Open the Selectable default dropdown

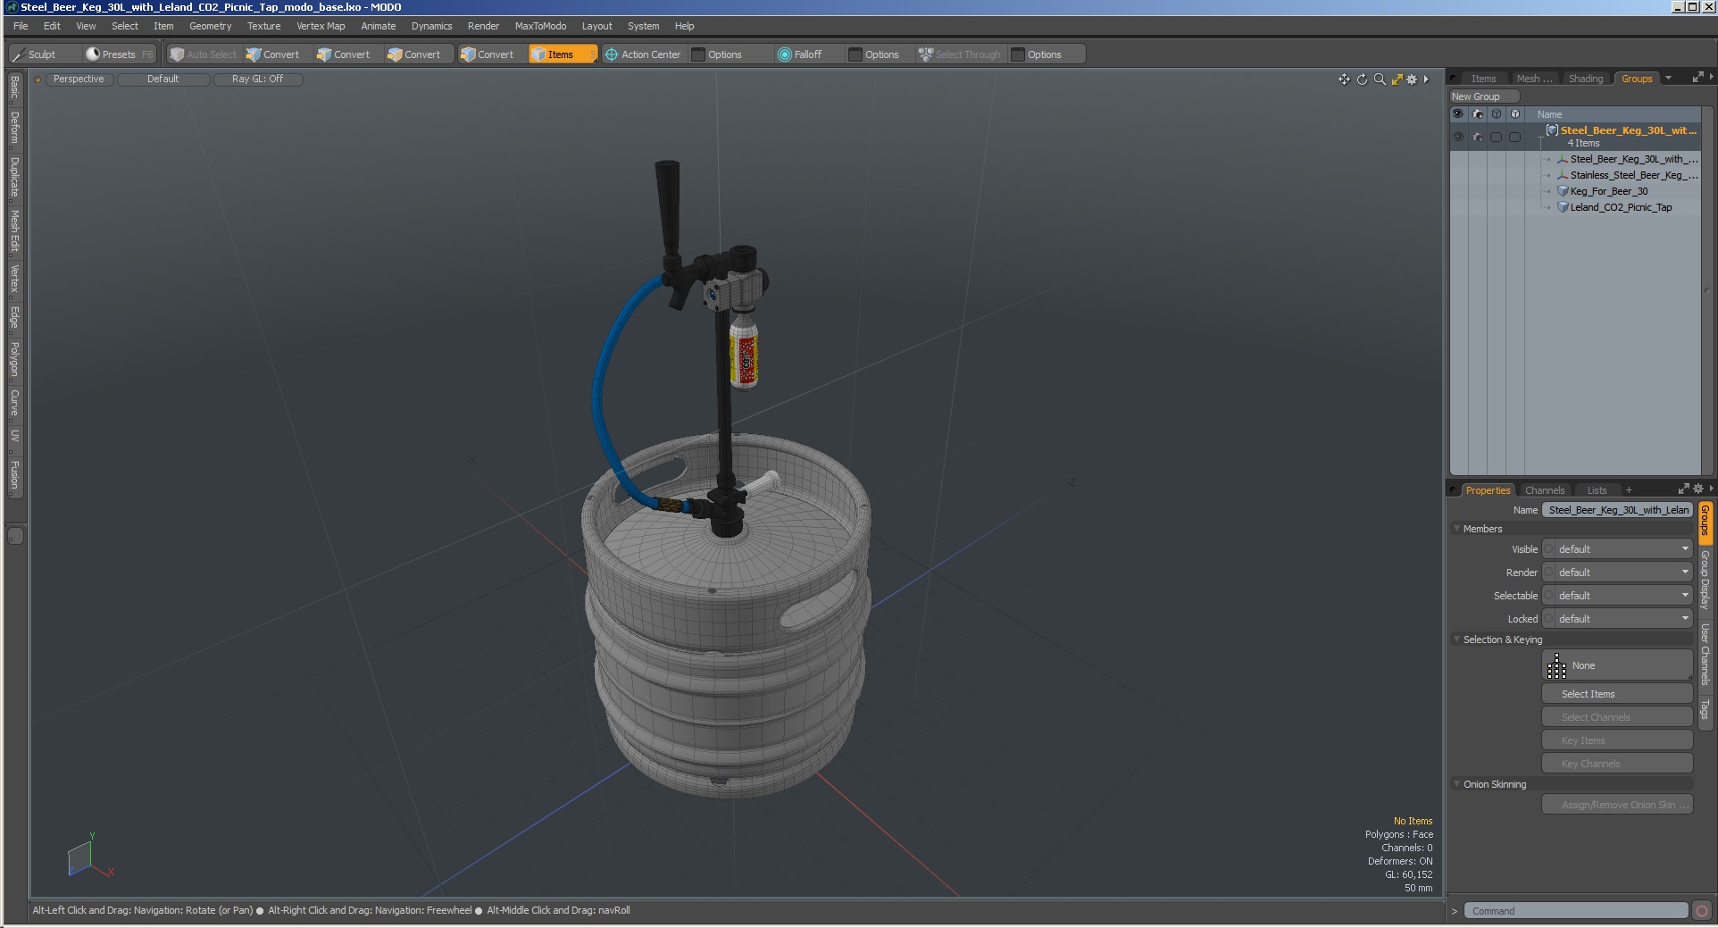click(x=1623, y=596)
